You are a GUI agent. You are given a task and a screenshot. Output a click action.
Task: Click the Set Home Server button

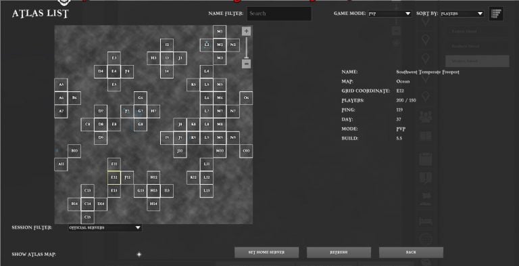266,252
